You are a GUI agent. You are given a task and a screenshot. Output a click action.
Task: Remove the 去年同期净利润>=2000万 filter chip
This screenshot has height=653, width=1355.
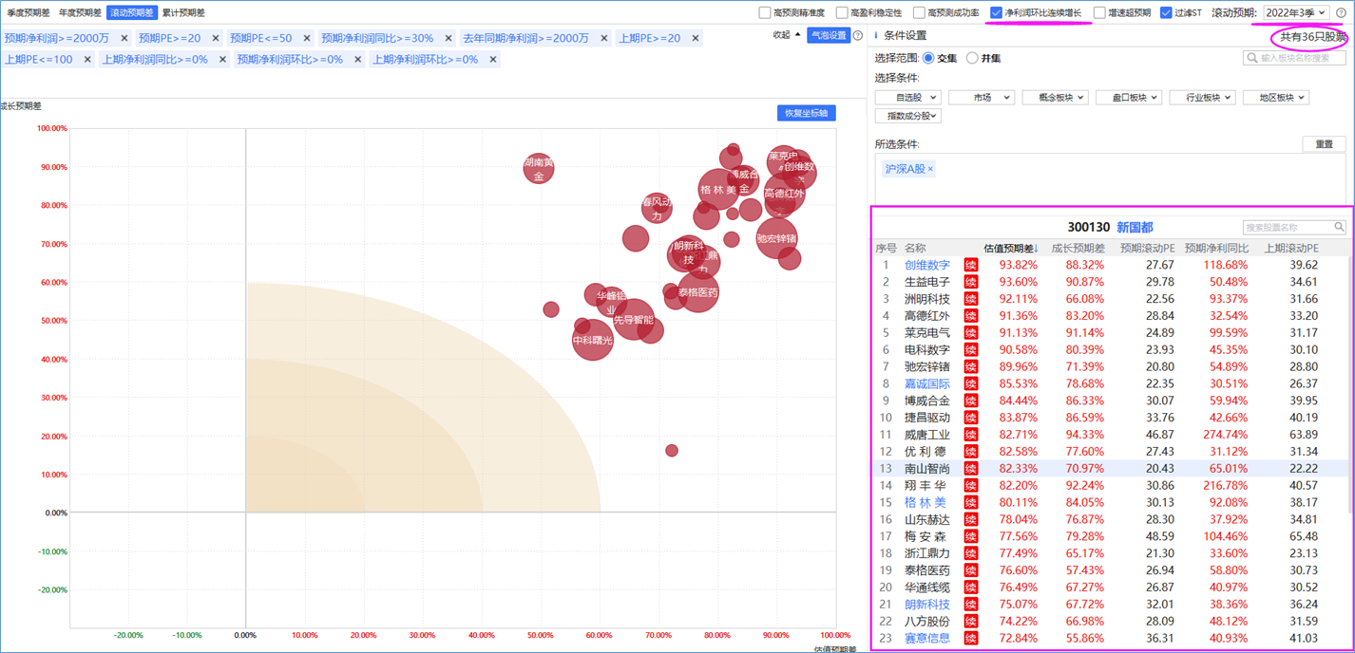pos(604,38)
